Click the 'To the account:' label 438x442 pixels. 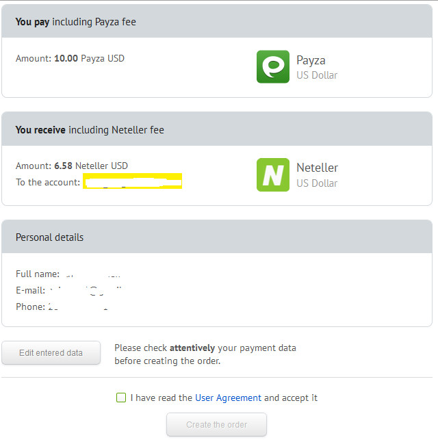point(48,182)
